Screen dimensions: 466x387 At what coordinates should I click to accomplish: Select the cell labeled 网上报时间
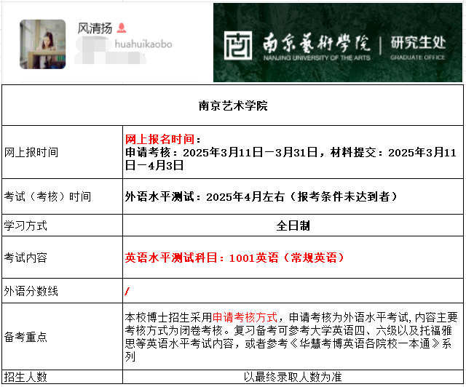[62, 152]
